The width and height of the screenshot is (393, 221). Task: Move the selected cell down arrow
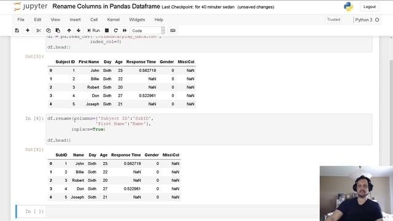coord(79,31)
